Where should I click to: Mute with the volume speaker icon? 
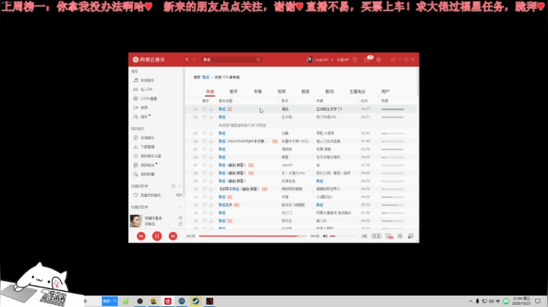click(325, 236)
